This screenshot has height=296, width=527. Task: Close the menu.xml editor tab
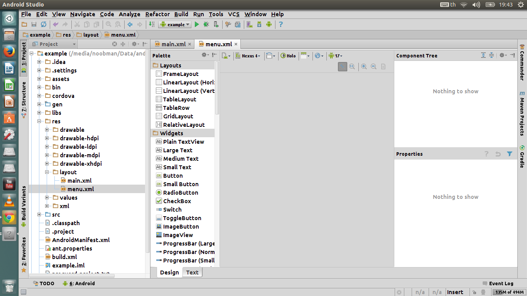coord(236,44)
